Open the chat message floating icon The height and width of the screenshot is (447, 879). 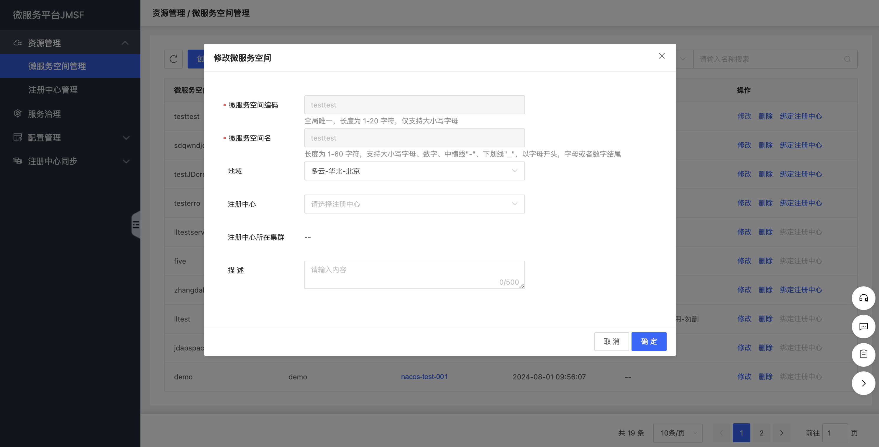[863, 327]
